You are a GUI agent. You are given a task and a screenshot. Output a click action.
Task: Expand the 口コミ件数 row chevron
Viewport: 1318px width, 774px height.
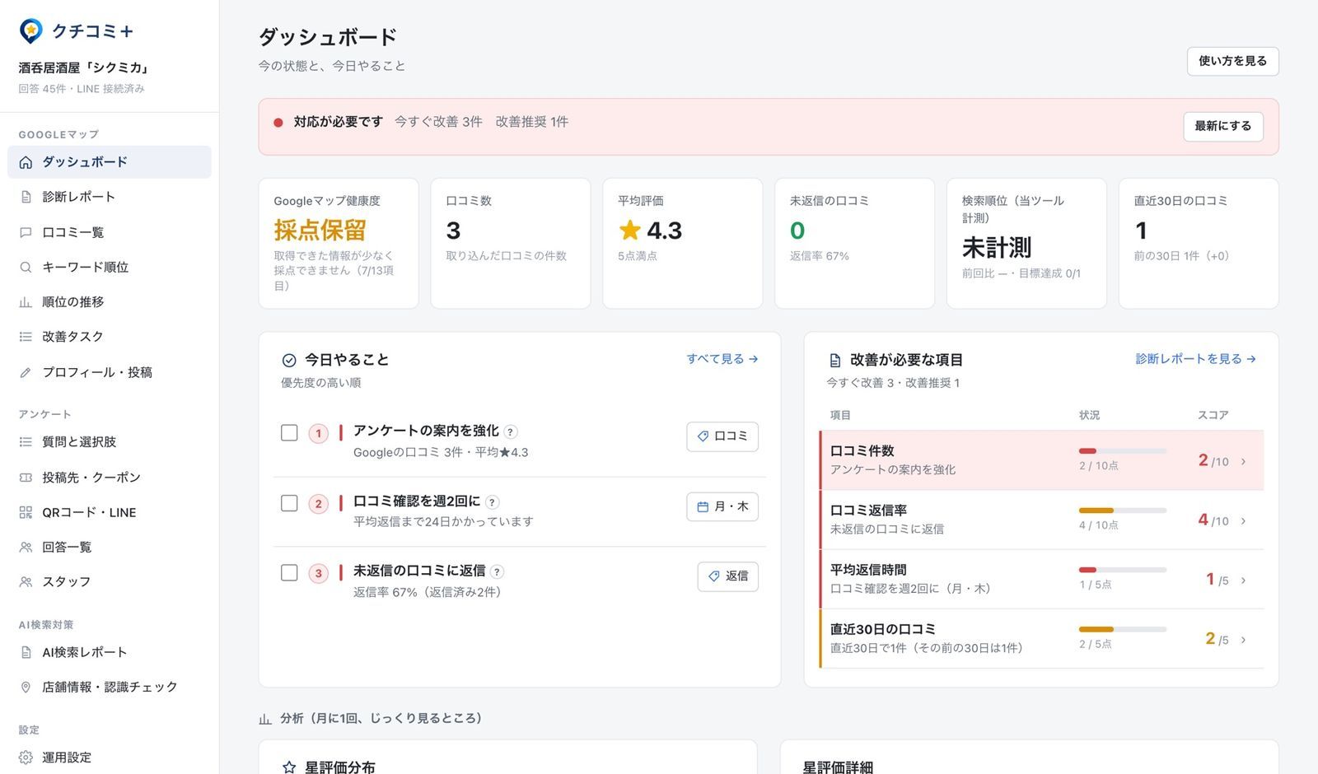click(x=1243, y=461)
